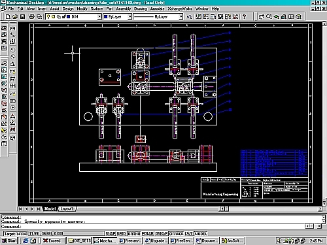Click the Undo arrow icon
327x245 pixels.
pyautogui.click(x=189, y=17)
